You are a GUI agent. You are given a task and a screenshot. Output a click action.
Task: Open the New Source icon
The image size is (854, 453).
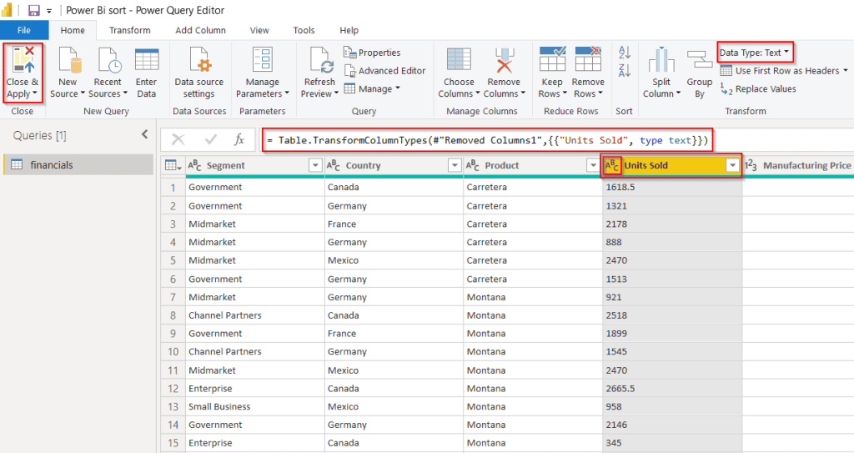(70, 59)
